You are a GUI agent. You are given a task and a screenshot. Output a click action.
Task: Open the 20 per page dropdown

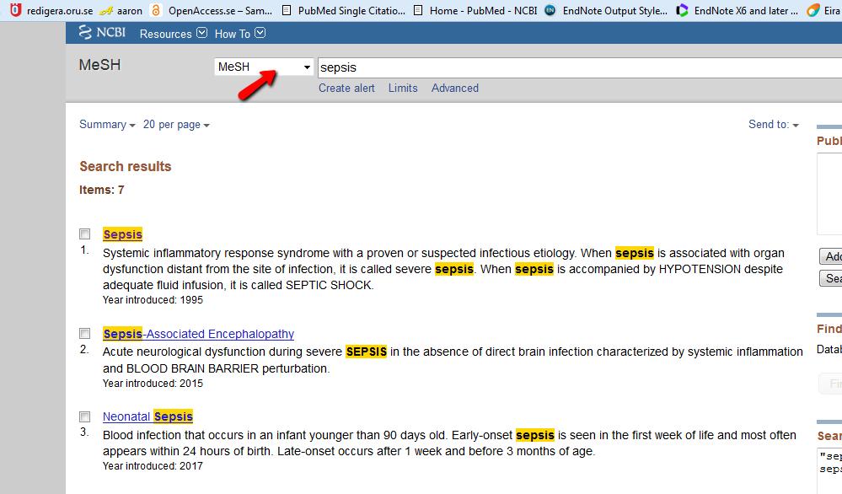point(176,125)
